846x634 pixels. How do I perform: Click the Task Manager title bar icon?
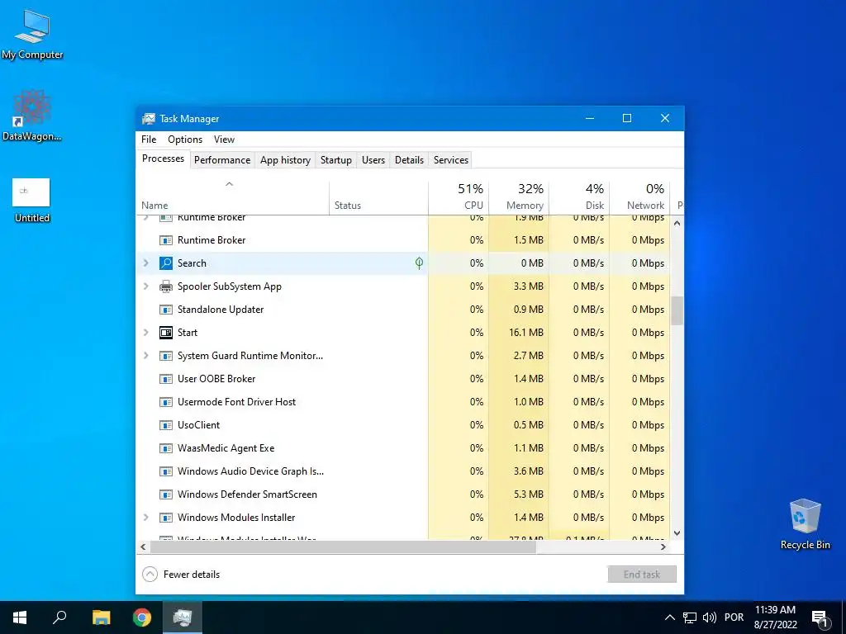tap(149, 119)
